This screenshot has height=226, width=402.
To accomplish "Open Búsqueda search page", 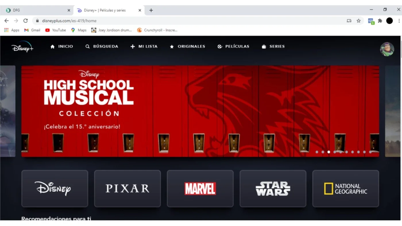I will (x=102, y=46).
